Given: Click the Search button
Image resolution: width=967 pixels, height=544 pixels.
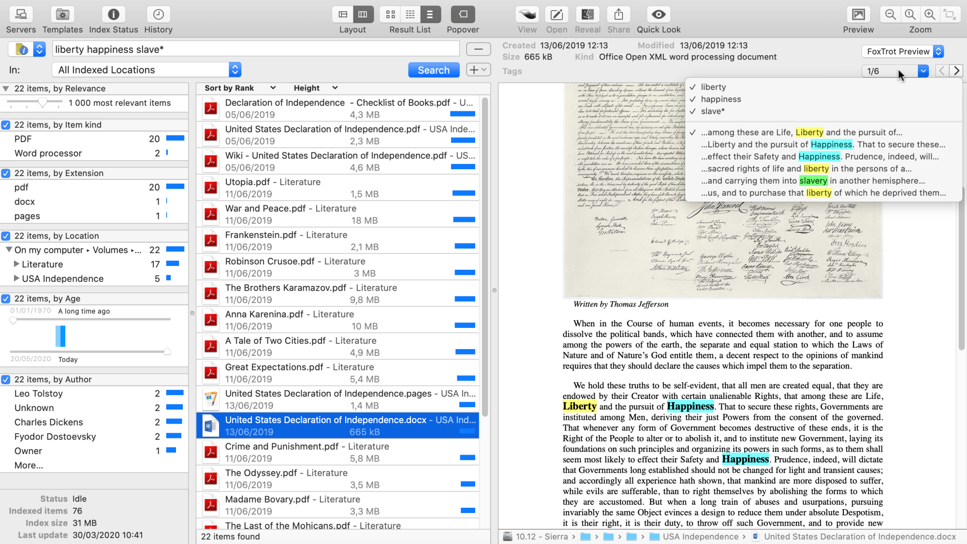Looking at the screenshot, I should click(433, 70).
